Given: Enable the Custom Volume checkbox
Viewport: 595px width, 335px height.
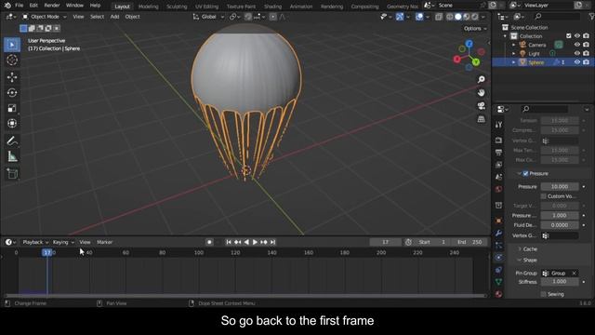Looking at the screenshot, I should (x=543, y=196).
